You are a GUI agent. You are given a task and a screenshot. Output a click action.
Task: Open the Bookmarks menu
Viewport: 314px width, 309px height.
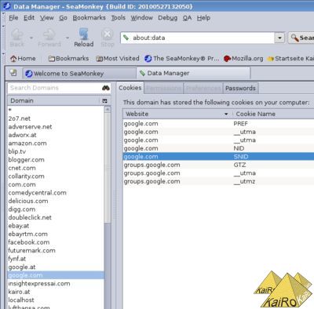pos(89,18)
